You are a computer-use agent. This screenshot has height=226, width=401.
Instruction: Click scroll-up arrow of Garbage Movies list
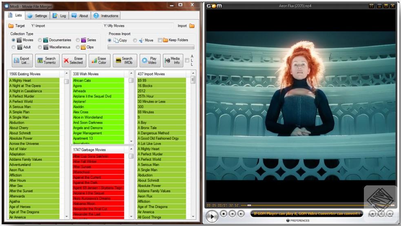click(x=131, y=149)
